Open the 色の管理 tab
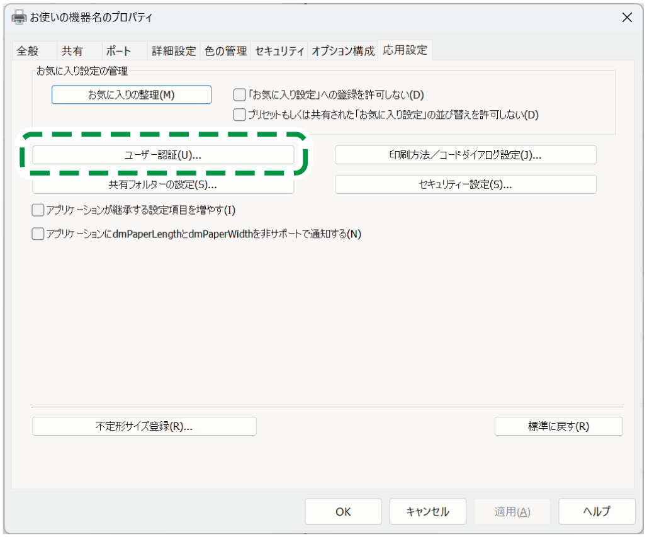The width and height of the screenshot is (647, 537). point(225,51)
